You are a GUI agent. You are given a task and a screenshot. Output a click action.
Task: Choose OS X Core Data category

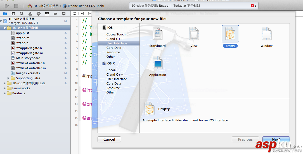(114, 83)
